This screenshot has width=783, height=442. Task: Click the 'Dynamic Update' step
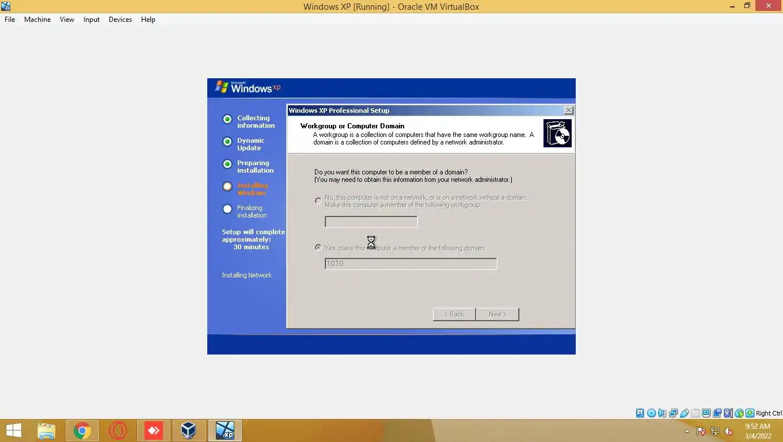(250, 144)
